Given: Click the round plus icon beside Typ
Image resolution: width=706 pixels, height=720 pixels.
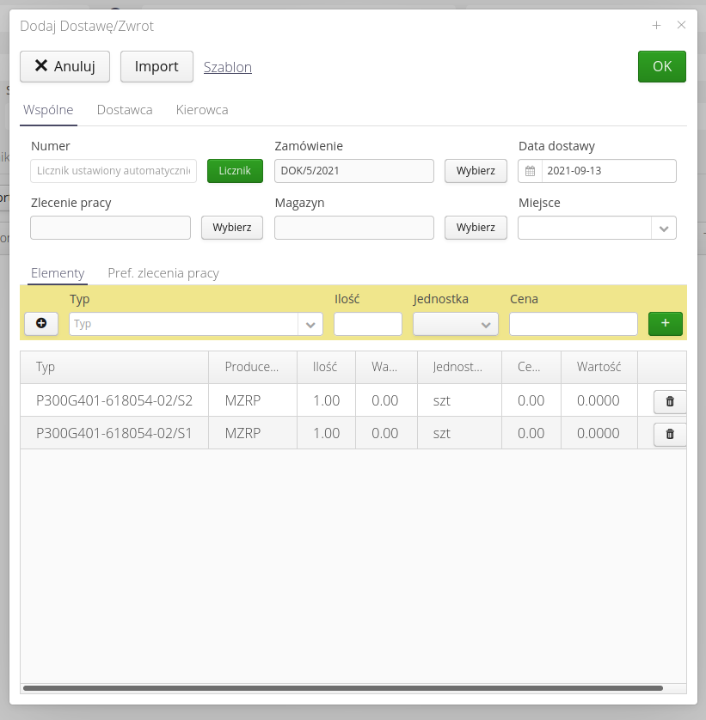Looking at the screenshot, I should coord(41,323).
